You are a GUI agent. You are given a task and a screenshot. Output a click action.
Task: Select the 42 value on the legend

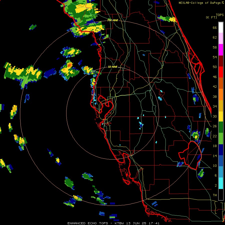click(x=215, y=87)
